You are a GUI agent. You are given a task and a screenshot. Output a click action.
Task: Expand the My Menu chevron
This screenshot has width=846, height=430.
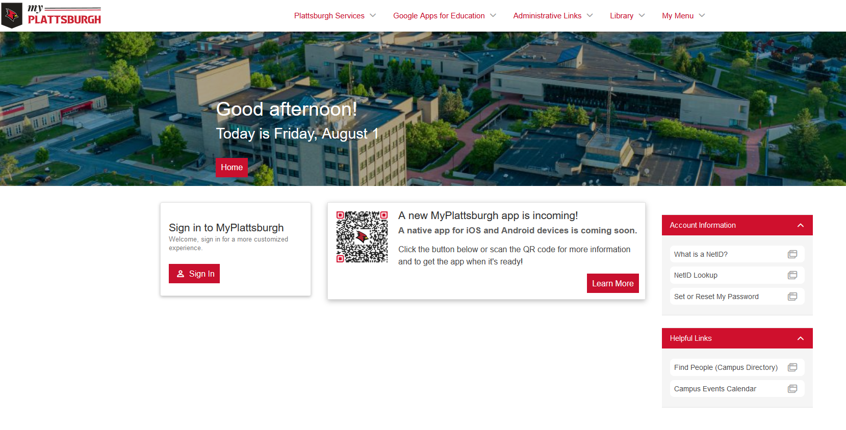(702, 15)
